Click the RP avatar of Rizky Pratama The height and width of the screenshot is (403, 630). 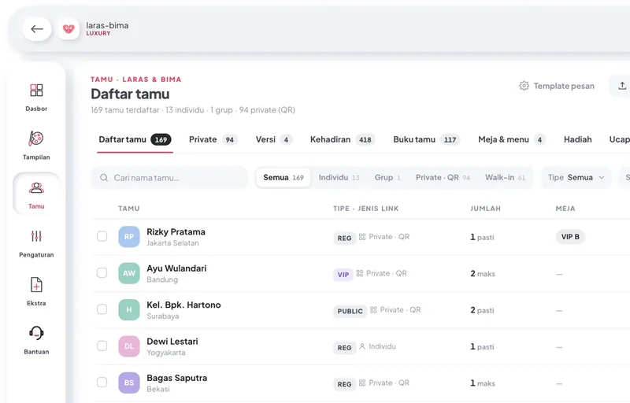pos(129,236)
